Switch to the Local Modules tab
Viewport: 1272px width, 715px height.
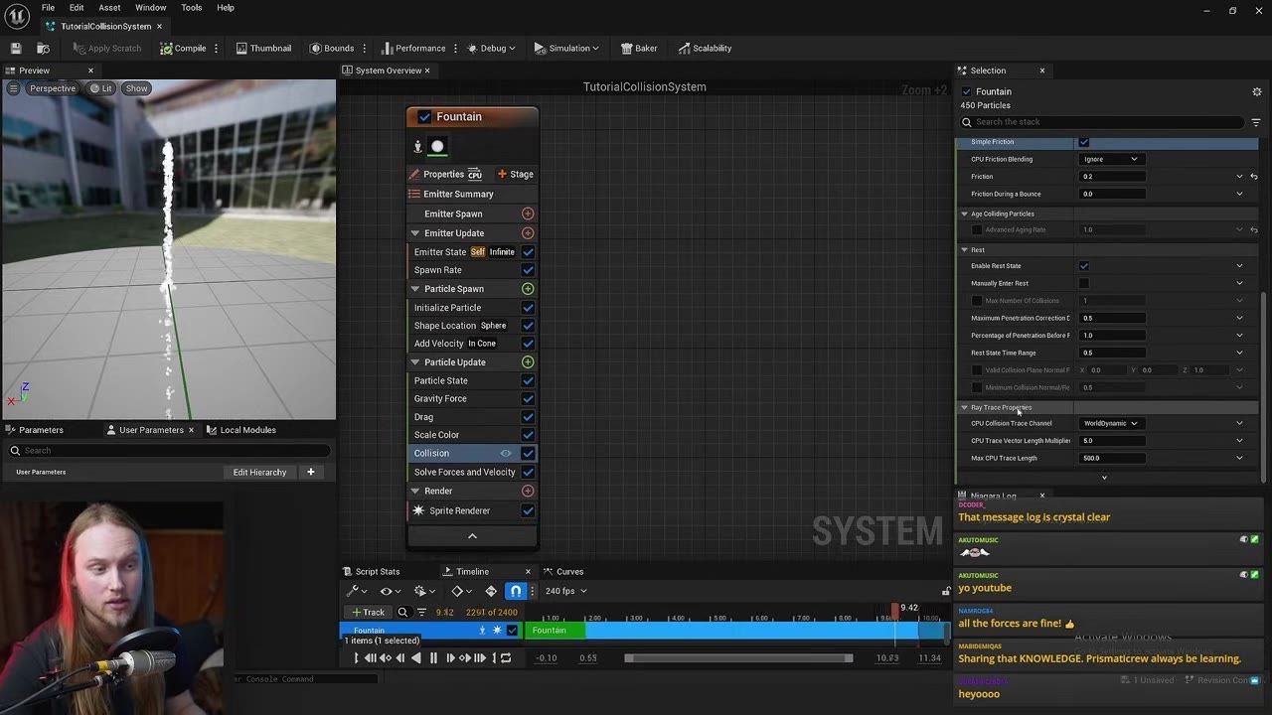coord(247,430)
